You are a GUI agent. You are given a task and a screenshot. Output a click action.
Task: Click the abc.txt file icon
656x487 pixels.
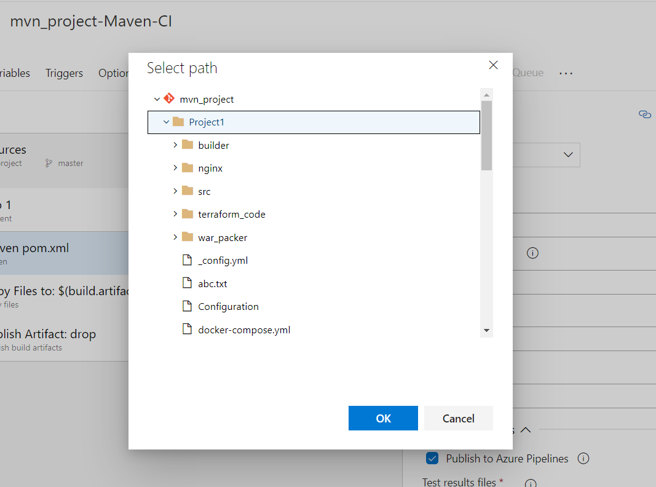coord(187,283)
